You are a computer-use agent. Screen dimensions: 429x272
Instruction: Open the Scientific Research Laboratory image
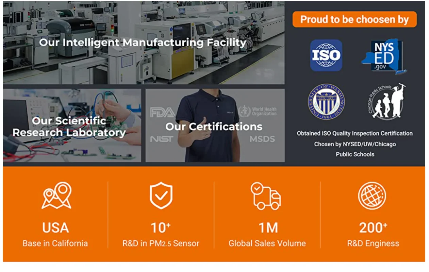72,125
